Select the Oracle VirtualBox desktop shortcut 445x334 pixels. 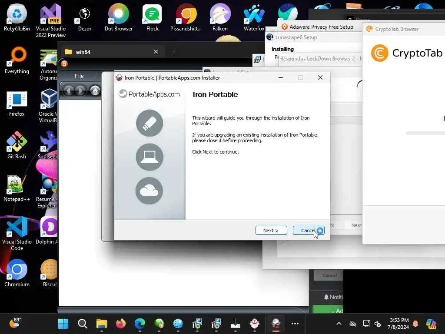pyautogui.click(x=48, y=106)
